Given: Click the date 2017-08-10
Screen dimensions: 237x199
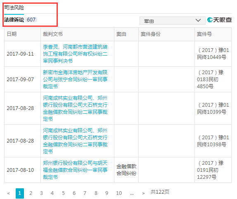Looking at the screenshot, I should [x=20, y=170].
